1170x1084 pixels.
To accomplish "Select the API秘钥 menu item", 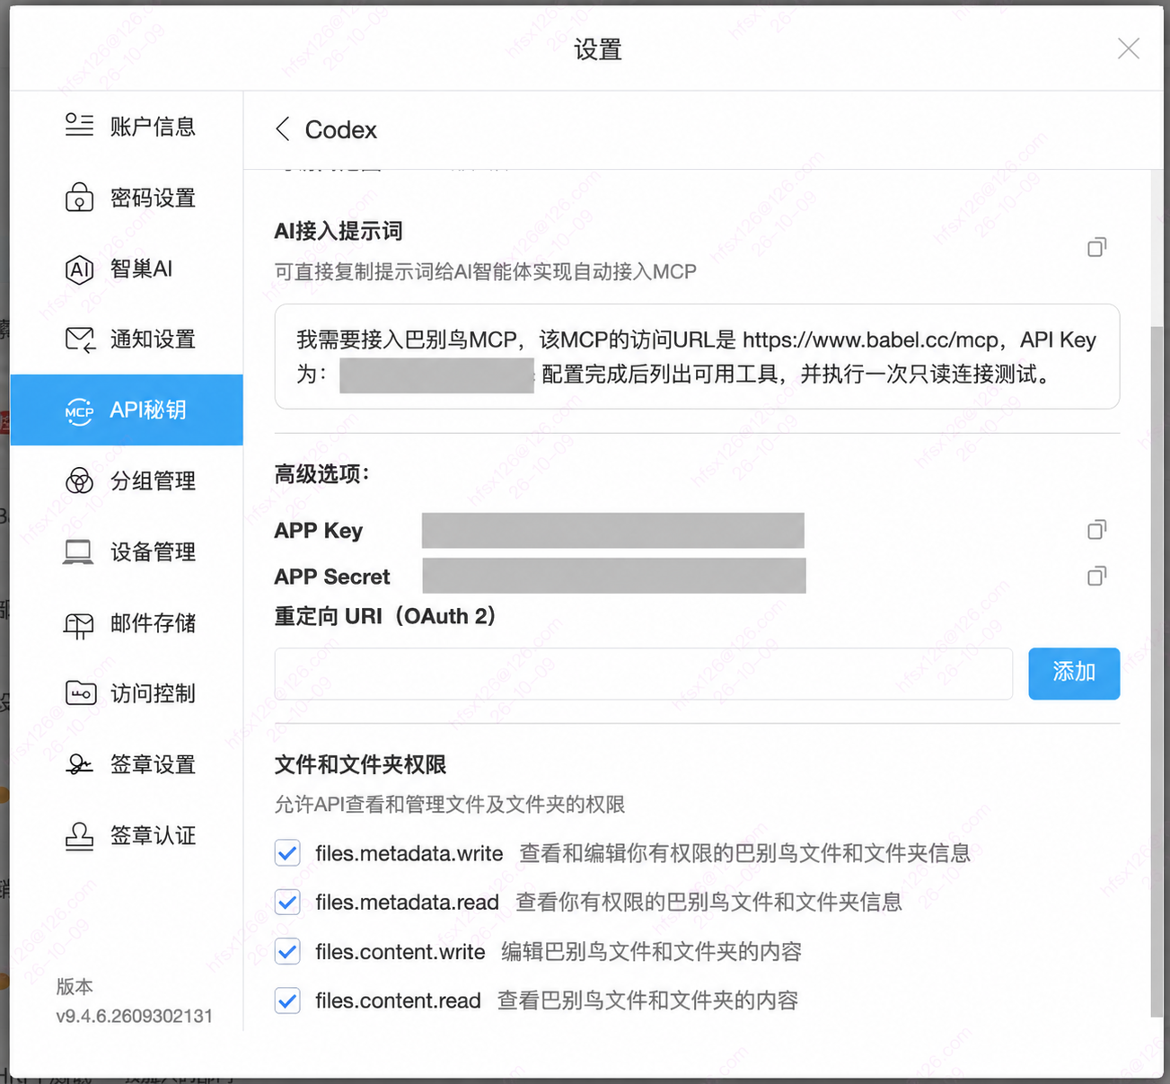I will point(127,410).
